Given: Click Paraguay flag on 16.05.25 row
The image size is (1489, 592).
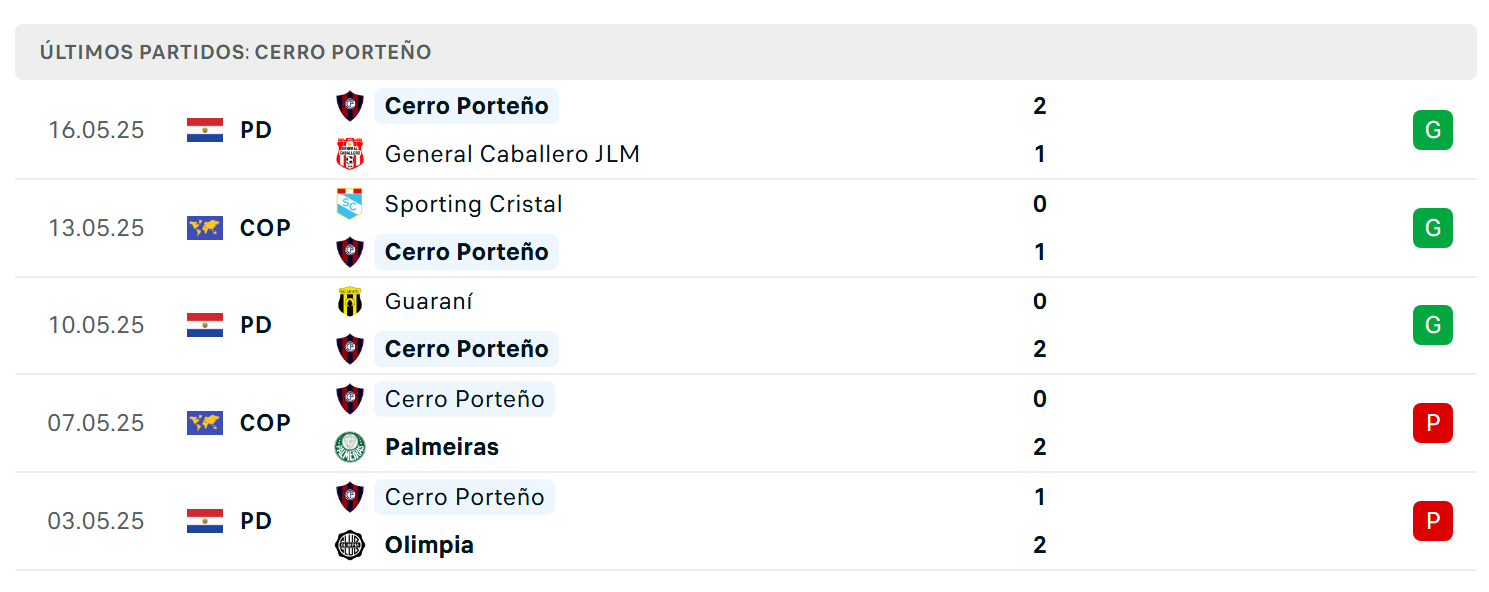Looking at the screenshot, I should [205, 130].
